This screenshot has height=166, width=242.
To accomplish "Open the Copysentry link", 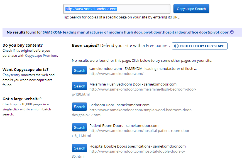I will click(x=11, y=75).
